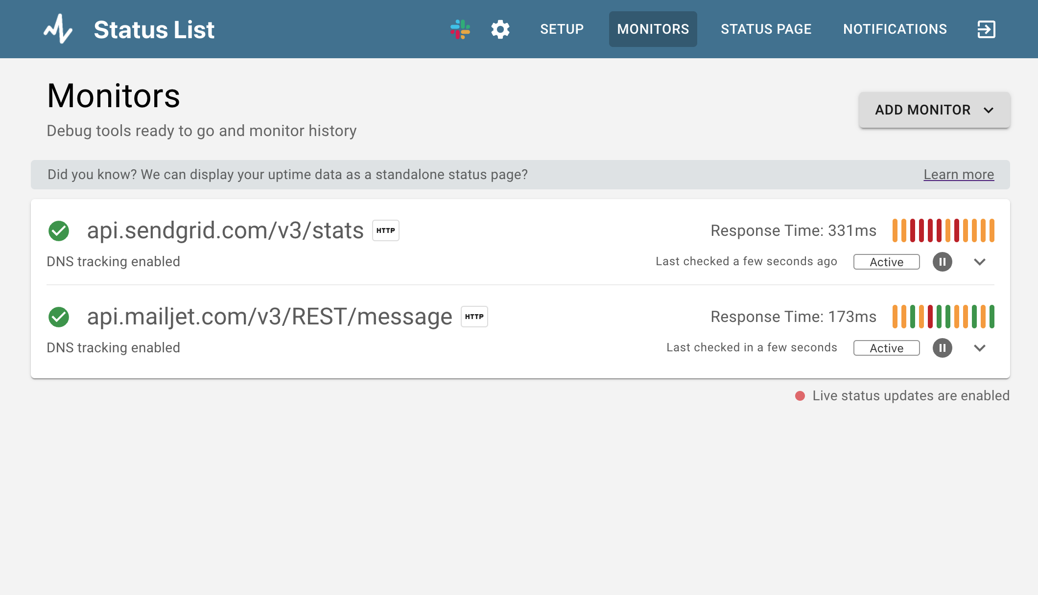Click response history bars for mailjet
This screenshot has height=595, width=1038.
pos(944,317)
